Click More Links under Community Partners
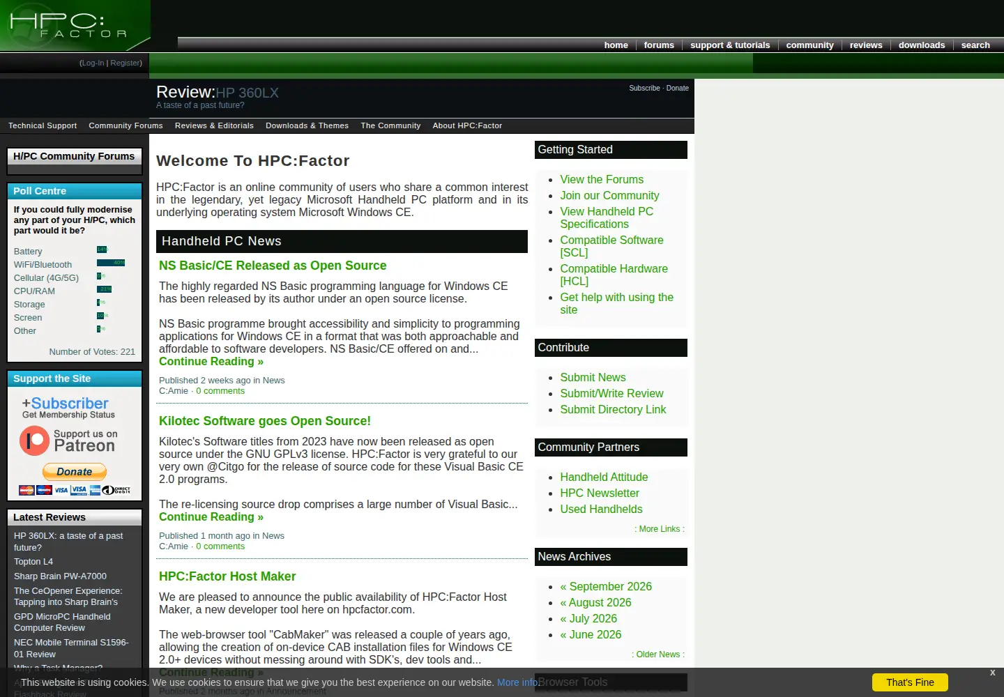The height and width of the screenshot is (697, 1004). [x=660, y=529]
